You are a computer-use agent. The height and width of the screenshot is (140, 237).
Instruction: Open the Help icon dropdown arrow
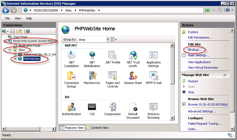click(x=232, y=10)
